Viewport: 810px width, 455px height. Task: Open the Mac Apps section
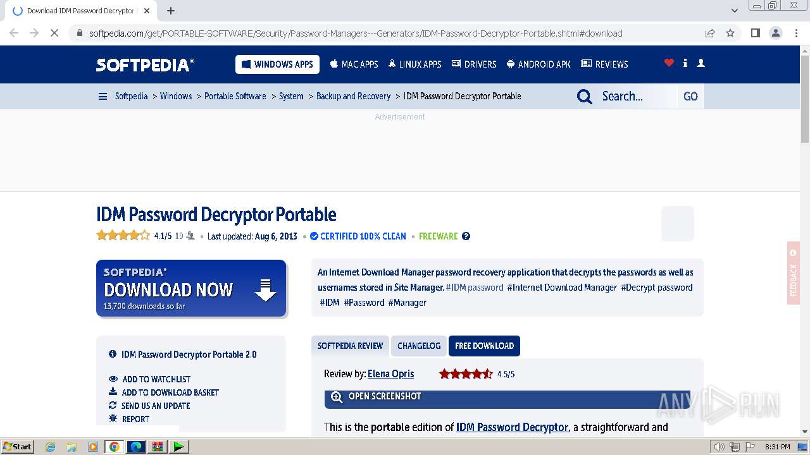click(354, 64)
